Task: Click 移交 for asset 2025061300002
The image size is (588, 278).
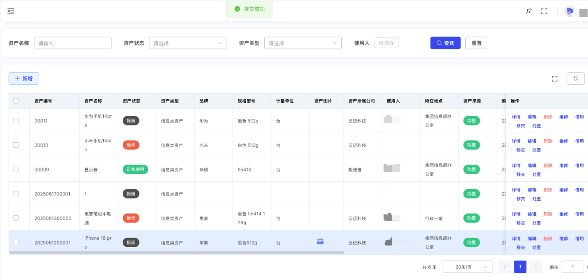Action: tap(521, 223)
